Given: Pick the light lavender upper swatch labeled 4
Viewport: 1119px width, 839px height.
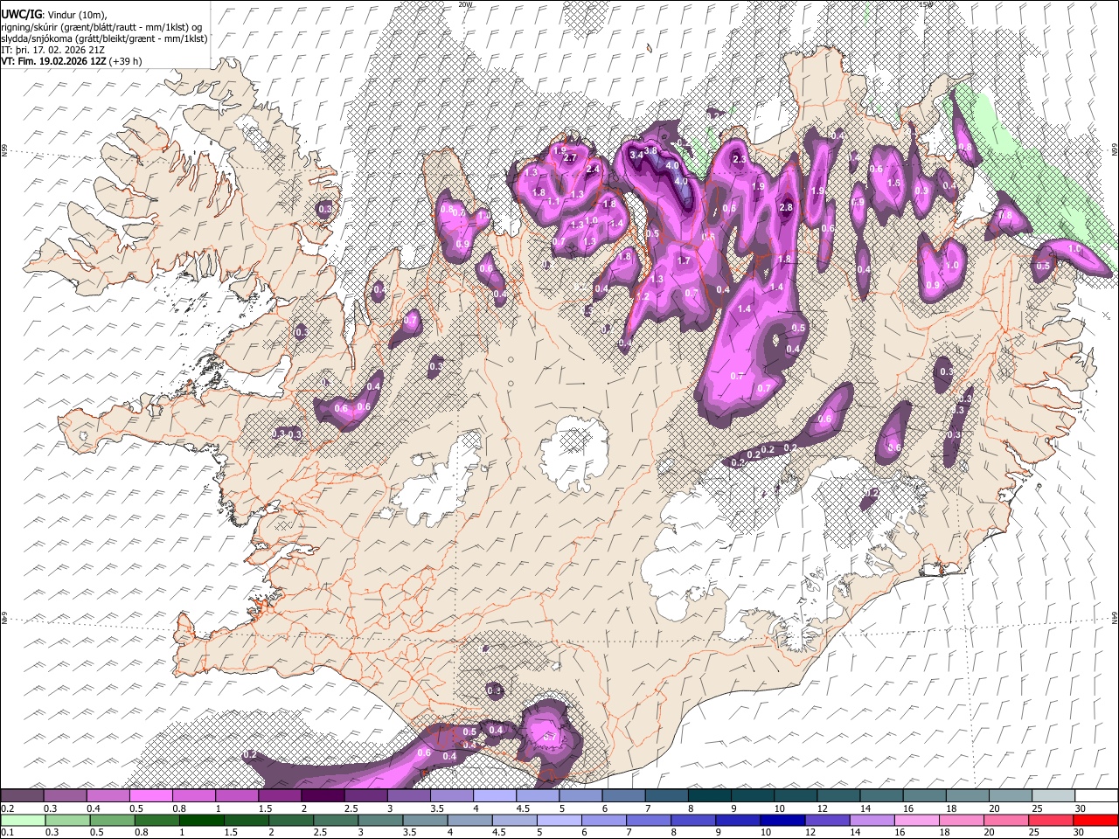Looking at the screenshot, I should (x=494, y=796).
